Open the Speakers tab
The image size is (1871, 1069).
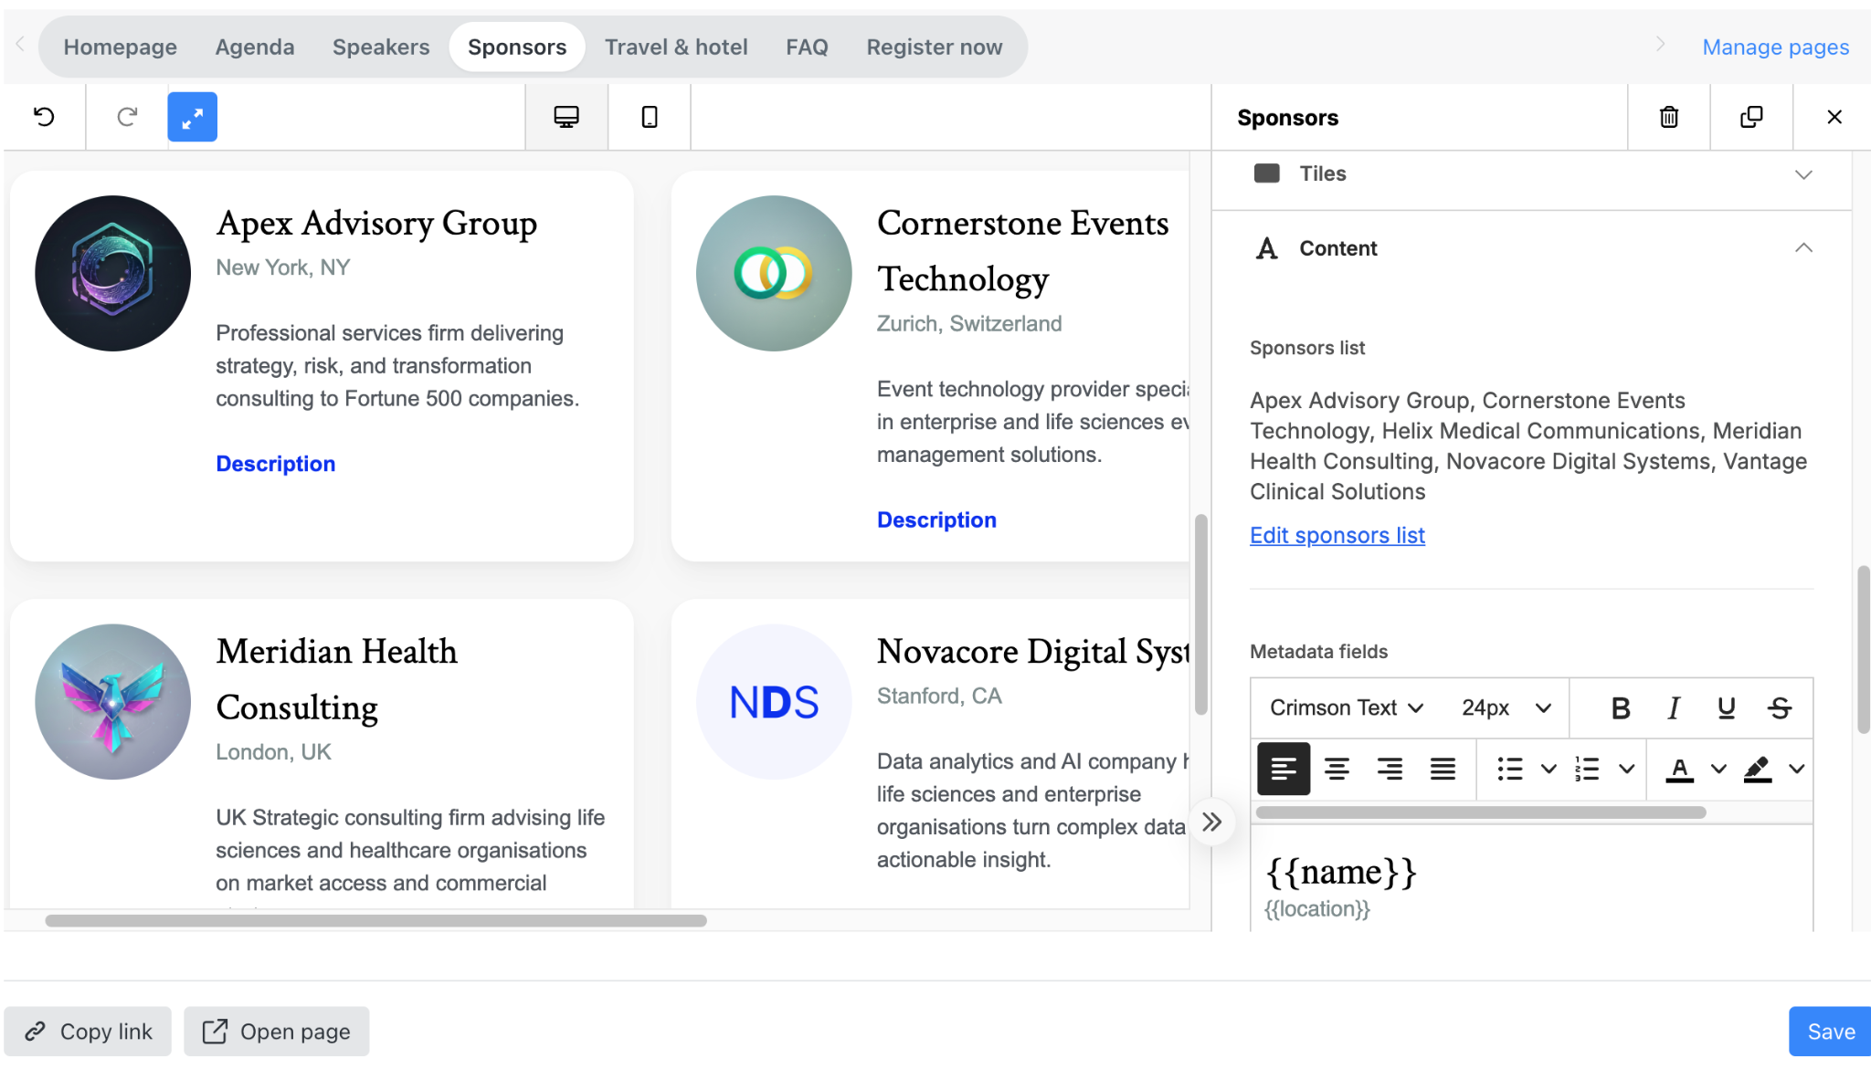tap(381, 47)
